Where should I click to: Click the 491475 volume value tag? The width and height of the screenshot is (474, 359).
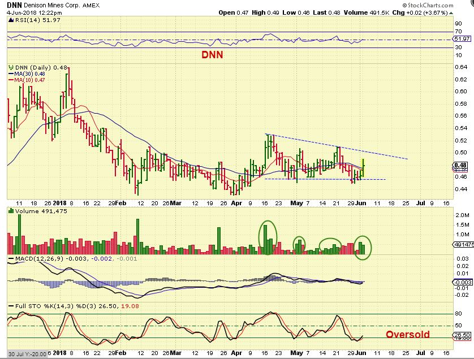(463, 244)
